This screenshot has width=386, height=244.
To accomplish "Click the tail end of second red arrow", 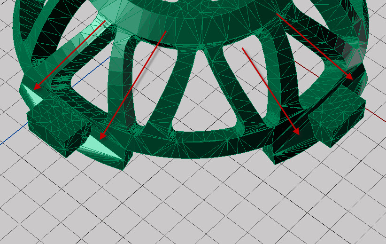I will point(166,31).
